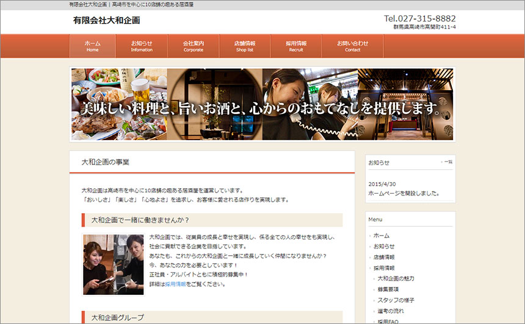Viewport: 525px width, 324px height.
Task: Click the top tagline text about 10店舗
Action: coord(131,5)
